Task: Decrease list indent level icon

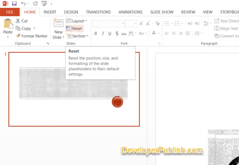Action: (190, 24)
